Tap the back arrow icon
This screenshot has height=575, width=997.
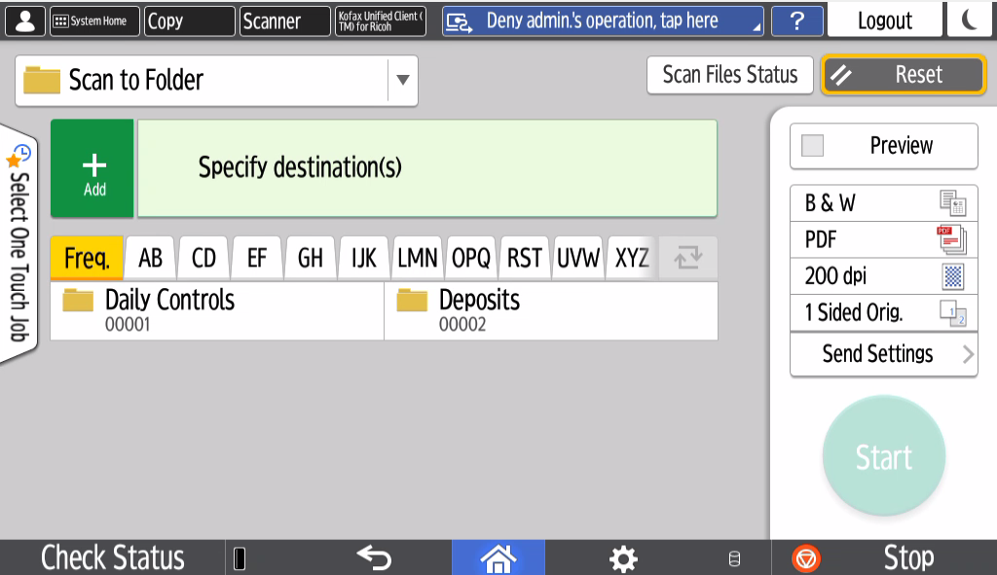374,557
